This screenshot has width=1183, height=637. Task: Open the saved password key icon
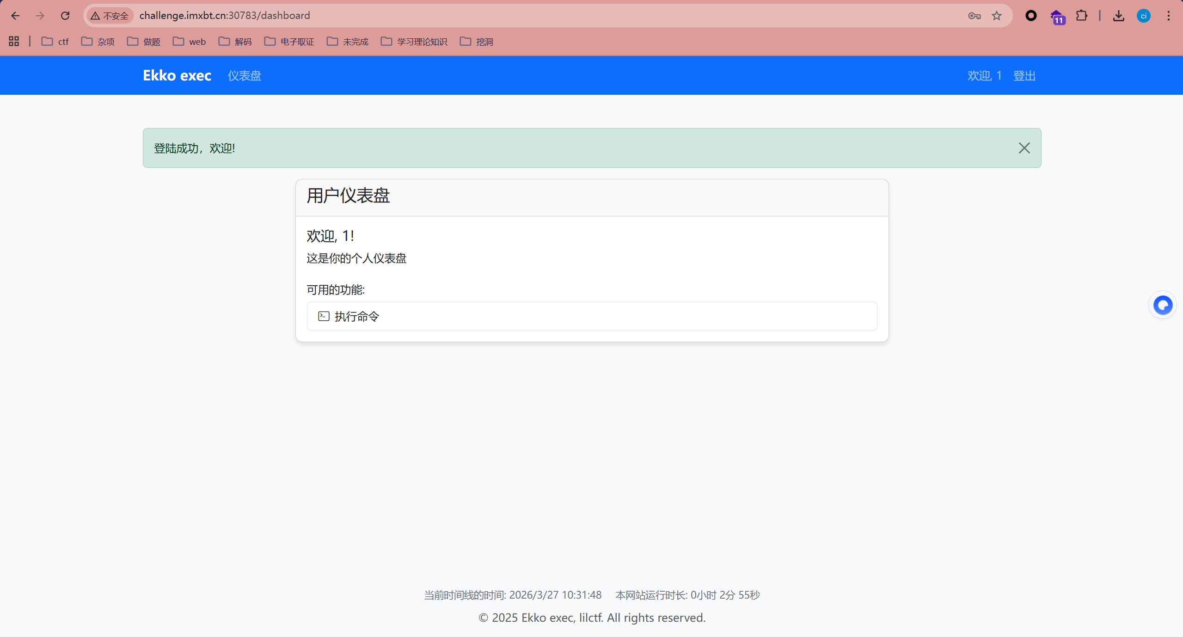pos(974,16)
